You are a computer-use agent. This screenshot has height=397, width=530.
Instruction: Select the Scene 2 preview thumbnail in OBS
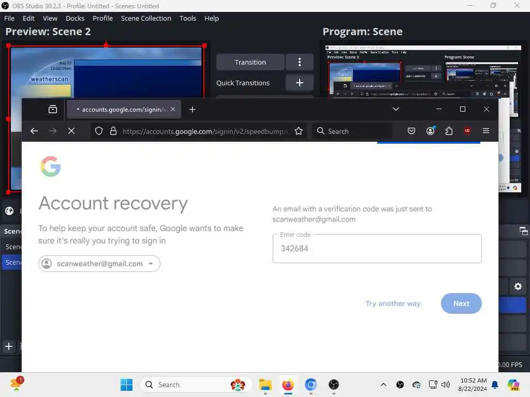[106, 71]
